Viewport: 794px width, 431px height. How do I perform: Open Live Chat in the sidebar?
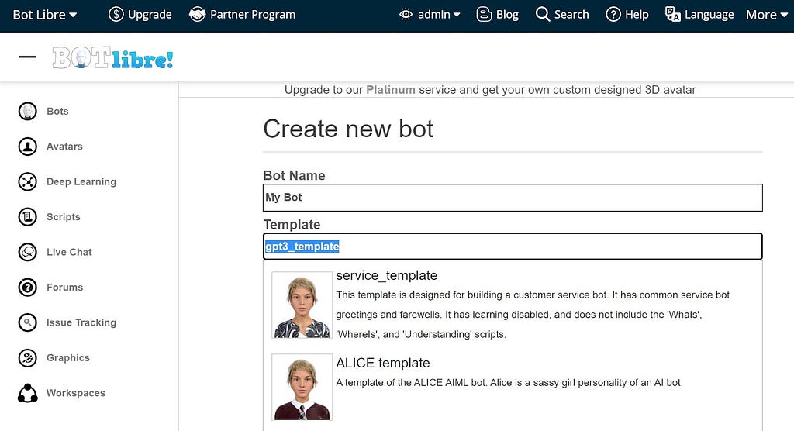click(69, 252)
